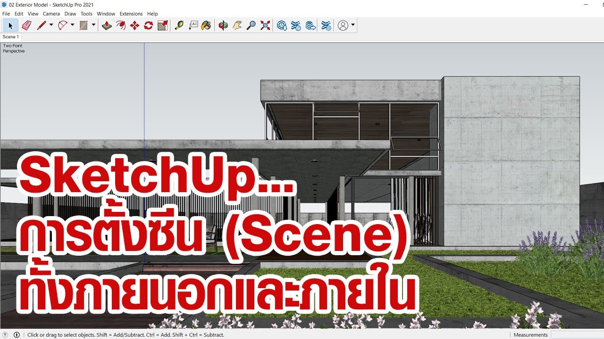Viewport: 604px width, 339px height.
Task: Click the model info status bar icon
Action: click(17, 335)
